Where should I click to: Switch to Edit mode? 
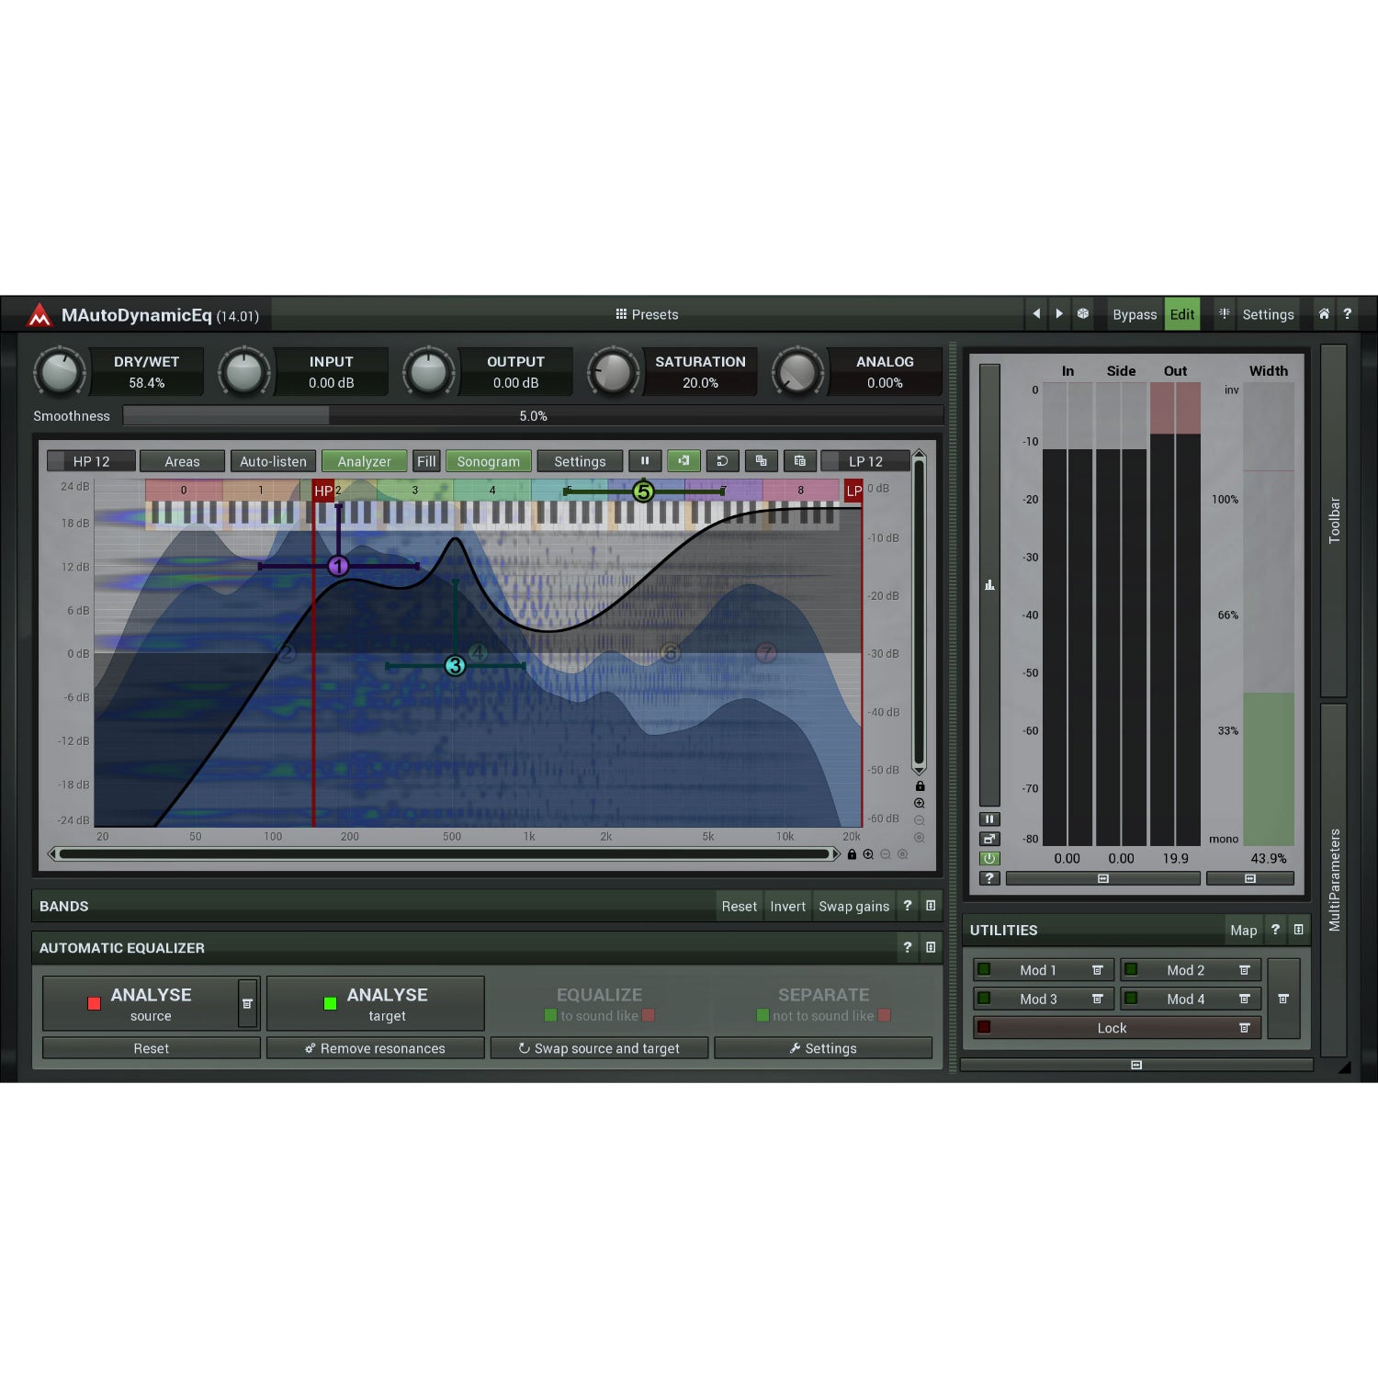1182,314
